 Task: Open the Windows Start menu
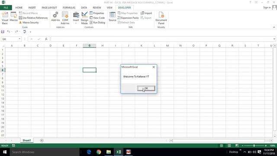5,152
